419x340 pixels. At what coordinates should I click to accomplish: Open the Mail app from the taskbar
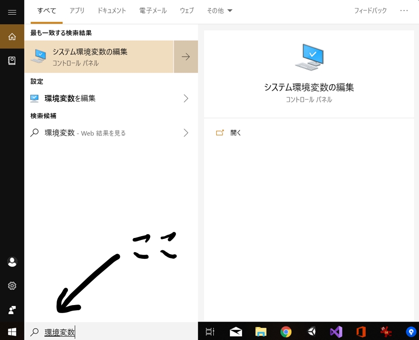[x=235, y=331]
